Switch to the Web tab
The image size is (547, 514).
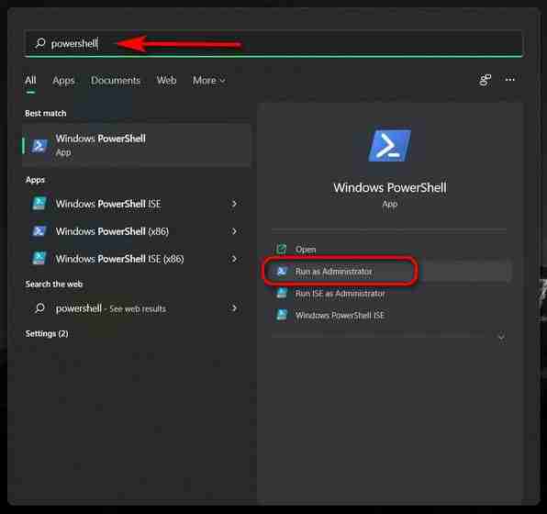pyautogui.click(x=166, y=81)
